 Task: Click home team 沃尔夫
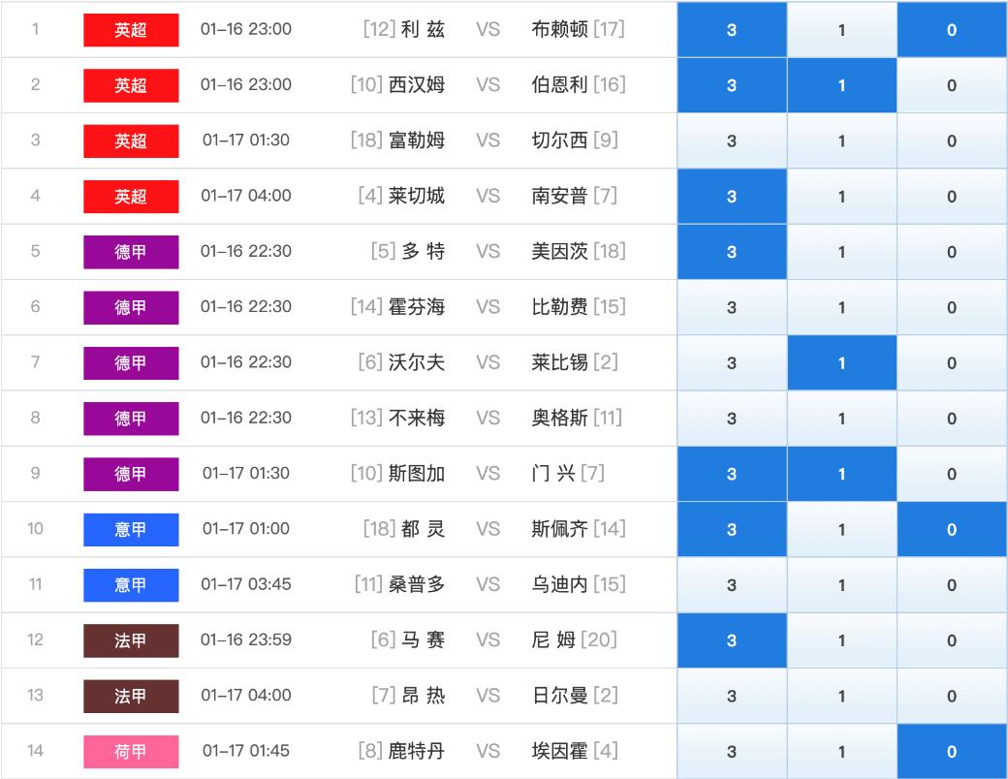pyautogui.click(x=417, y=361)
